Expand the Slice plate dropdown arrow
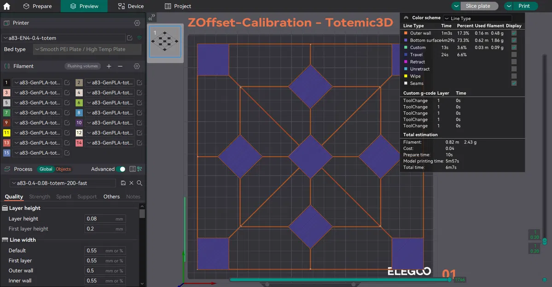The image size is (552, 287). pos(456,6)
